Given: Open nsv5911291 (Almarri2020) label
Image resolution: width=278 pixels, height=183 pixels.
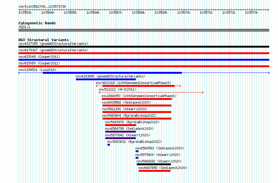Looking at the screenshot, I should coord(125,109).
